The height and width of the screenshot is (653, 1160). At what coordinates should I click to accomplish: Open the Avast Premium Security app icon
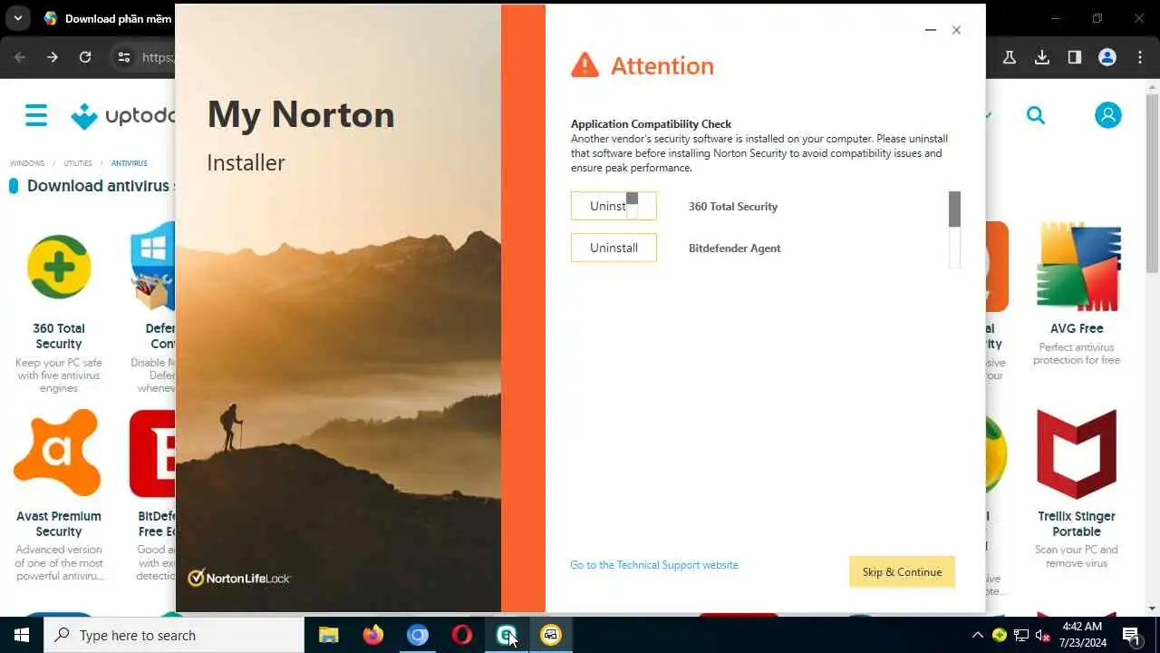pos(57,453)
